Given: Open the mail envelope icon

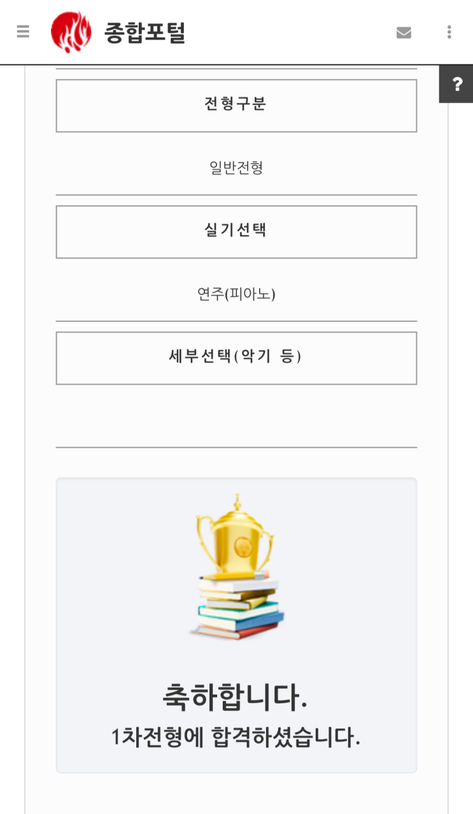Looking at the screenshot, I should [404, 32].
